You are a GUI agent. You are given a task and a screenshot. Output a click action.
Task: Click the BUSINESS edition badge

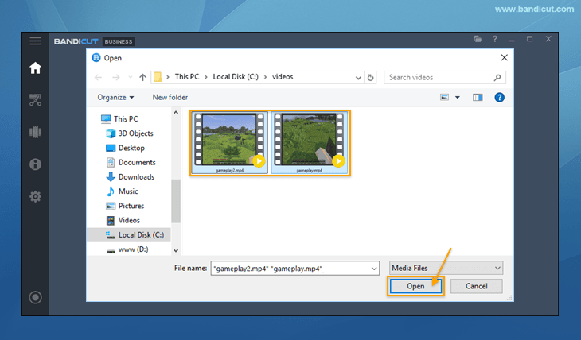click(x=119, y=41)
